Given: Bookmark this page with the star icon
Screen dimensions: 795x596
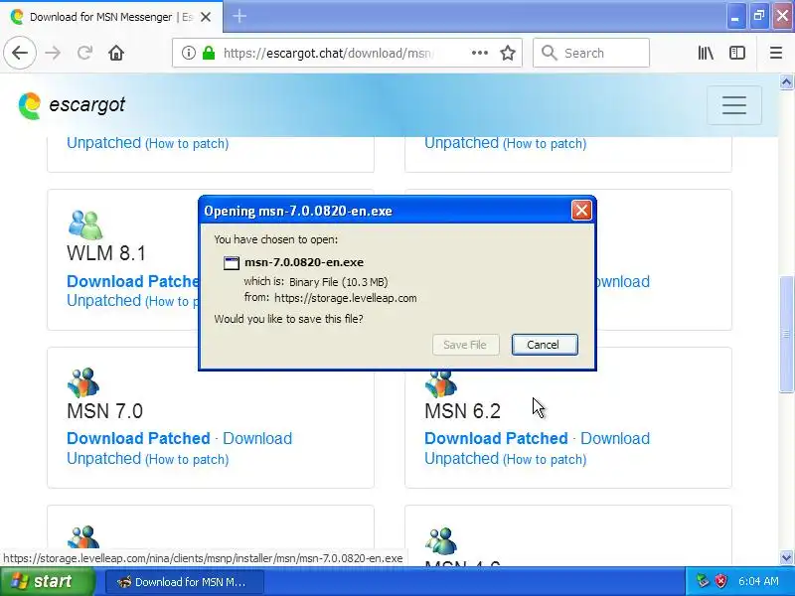Looking at the screenshot, I should [x=508, y=53].
